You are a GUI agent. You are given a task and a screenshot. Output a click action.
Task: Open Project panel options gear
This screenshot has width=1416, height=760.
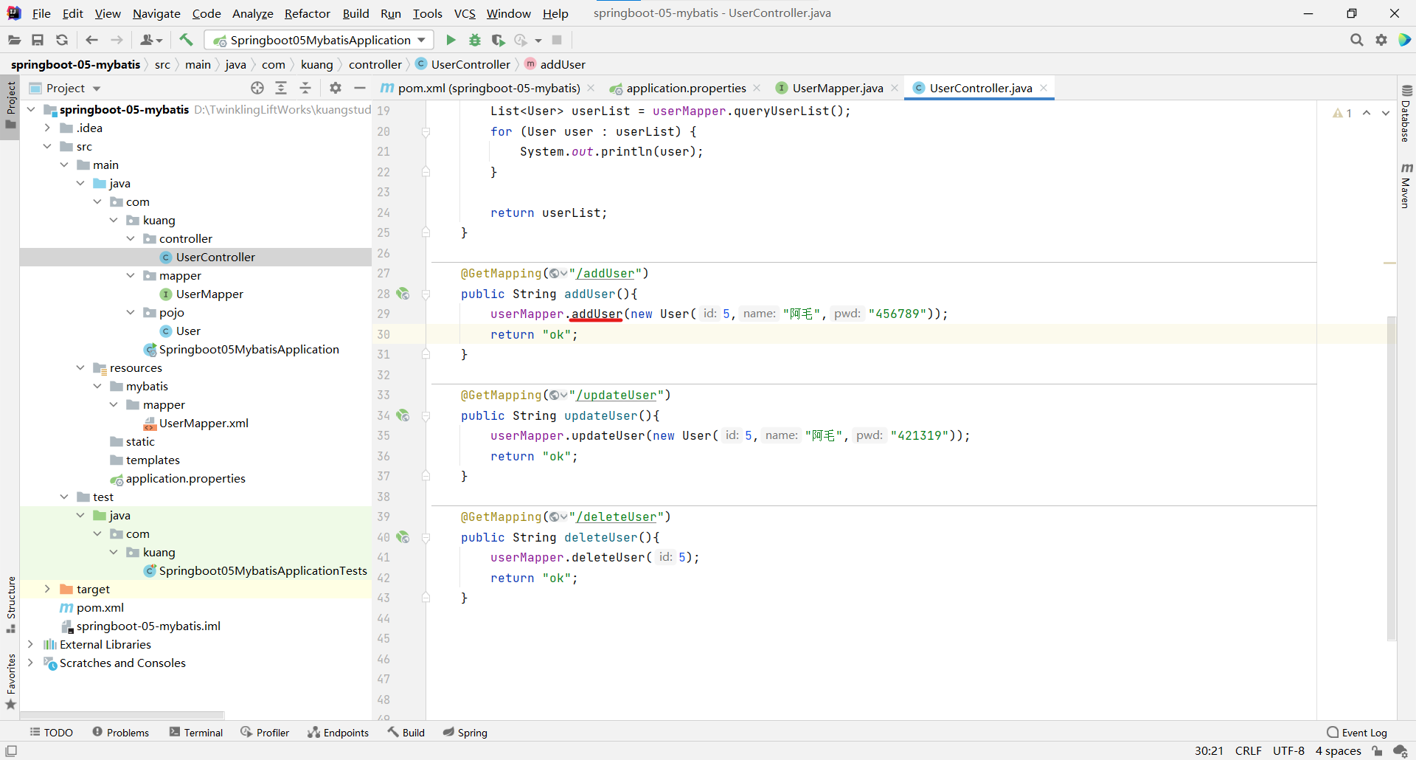coord(336,88)
